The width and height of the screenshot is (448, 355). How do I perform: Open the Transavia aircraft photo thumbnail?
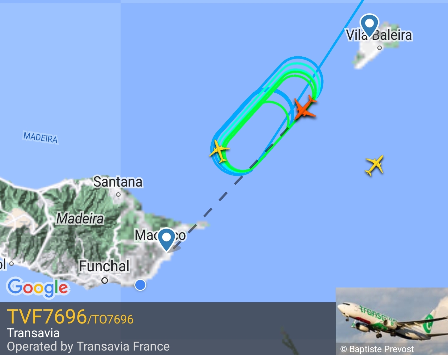[392, 321]
